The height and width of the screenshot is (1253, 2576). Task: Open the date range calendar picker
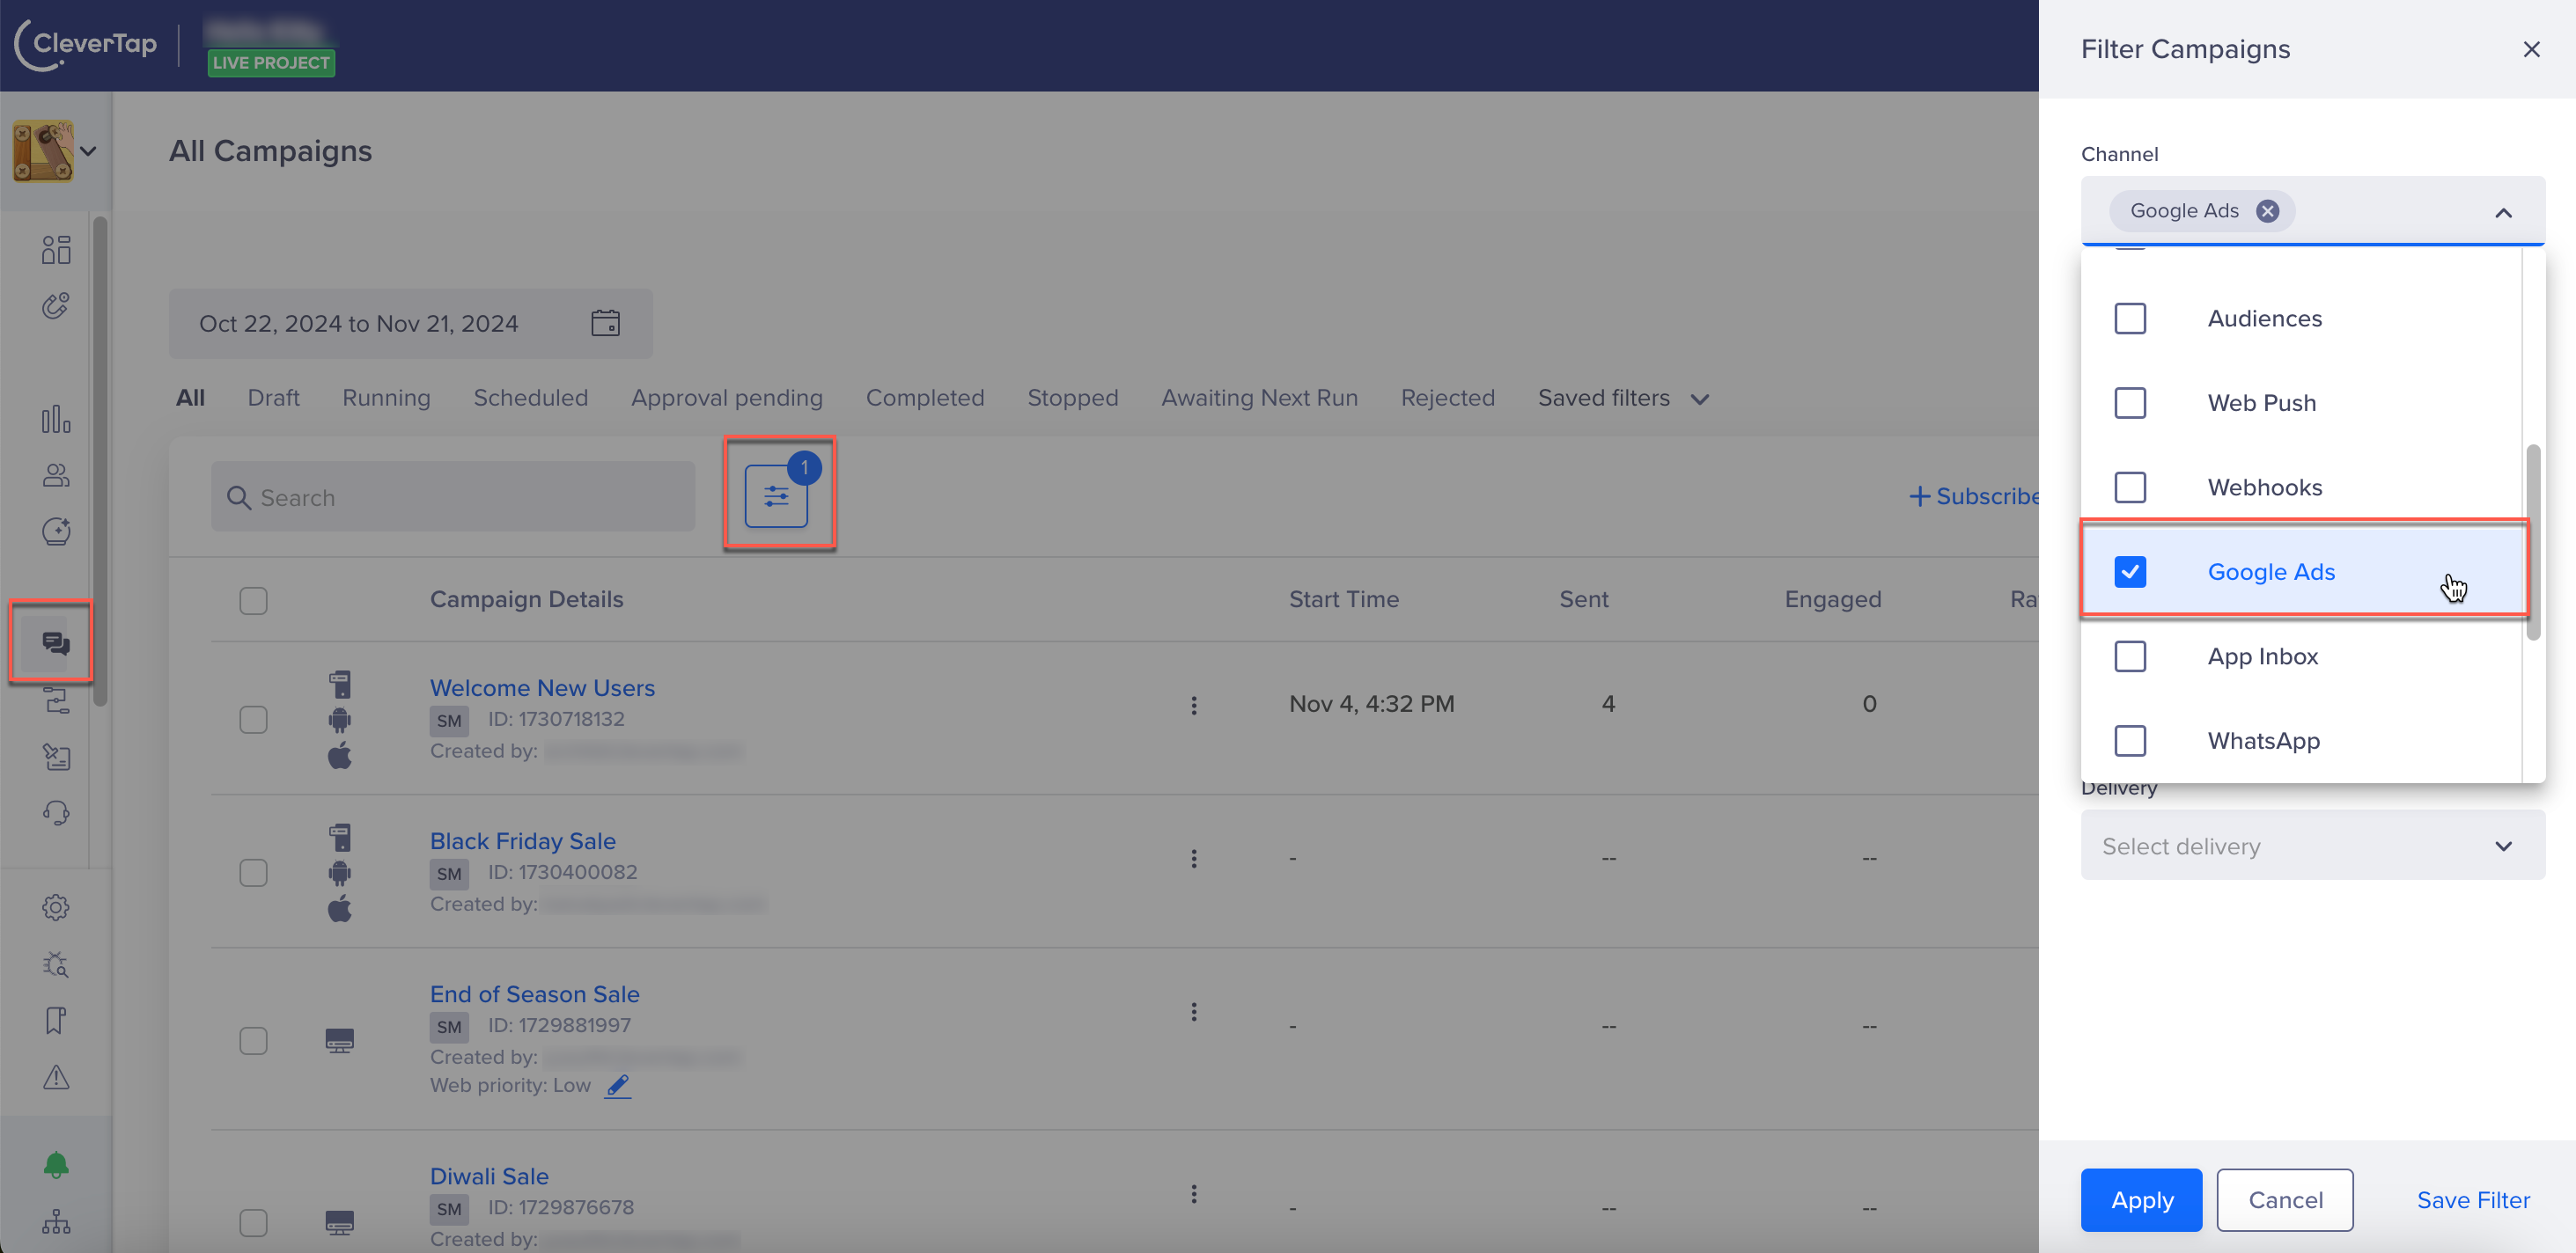click(x=605, y=324)
